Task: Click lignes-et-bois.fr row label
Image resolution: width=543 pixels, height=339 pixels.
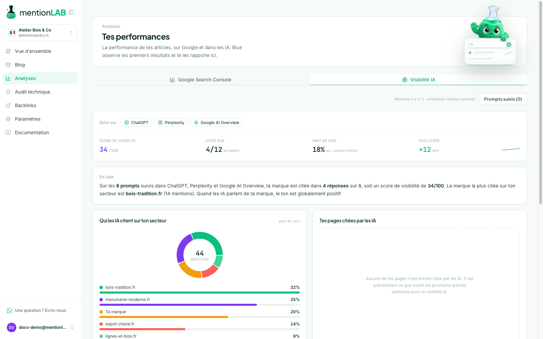Action: (121, 336)
